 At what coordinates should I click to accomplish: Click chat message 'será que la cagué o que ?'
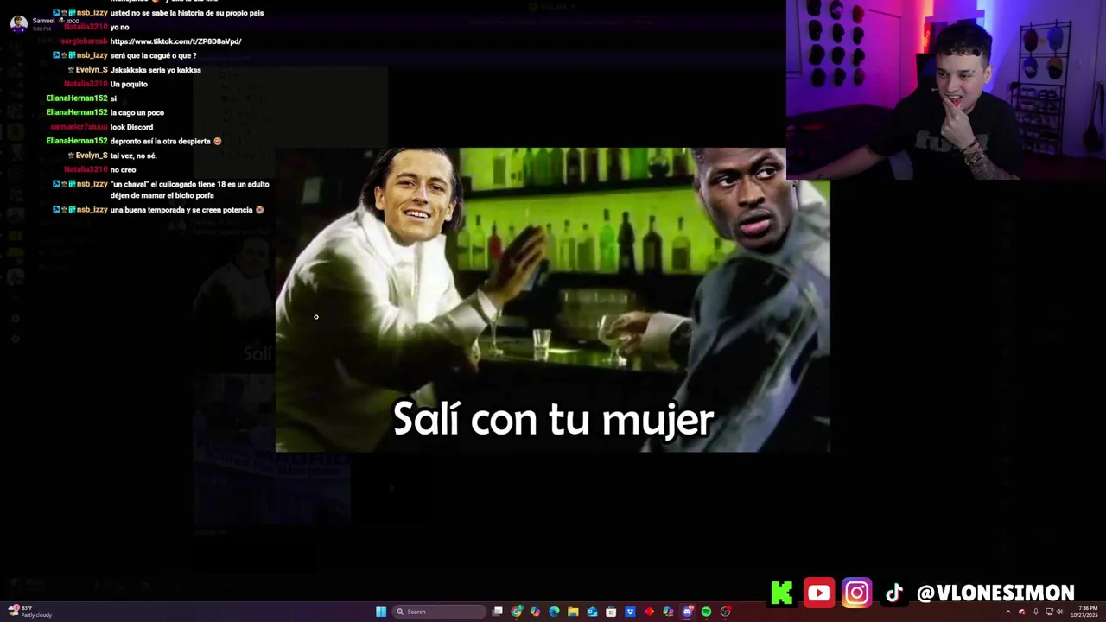[x=154, y=55]
